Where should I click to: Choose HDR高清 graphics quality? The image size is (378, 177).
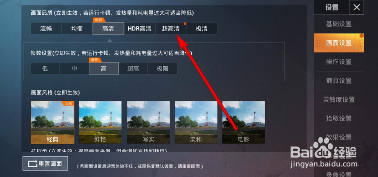click(139, 29)
